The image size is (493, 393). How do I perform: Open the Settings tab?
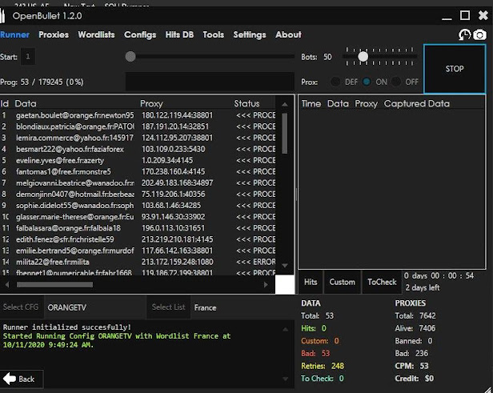click(250, 34)
